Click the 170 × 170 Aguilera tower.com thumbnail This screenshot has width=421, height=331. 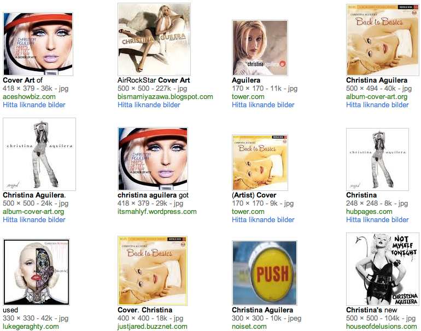point(260,48)
